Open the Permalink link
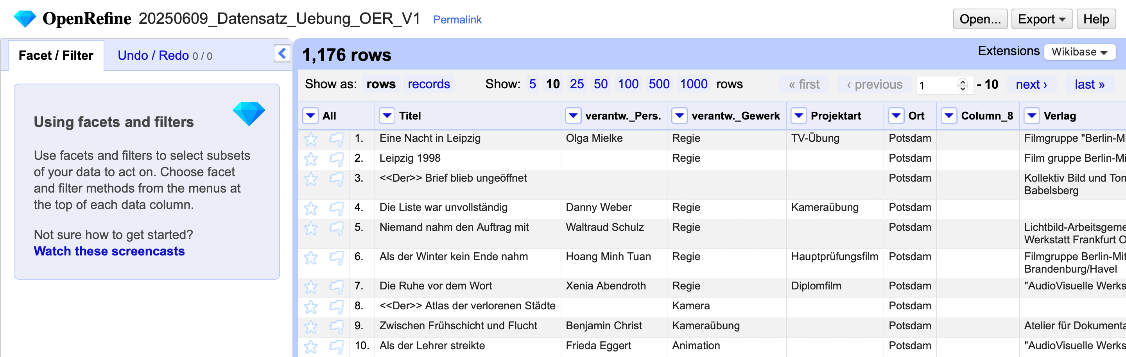The width and height of the screenshot is (1126, 357). coord(457,20)
